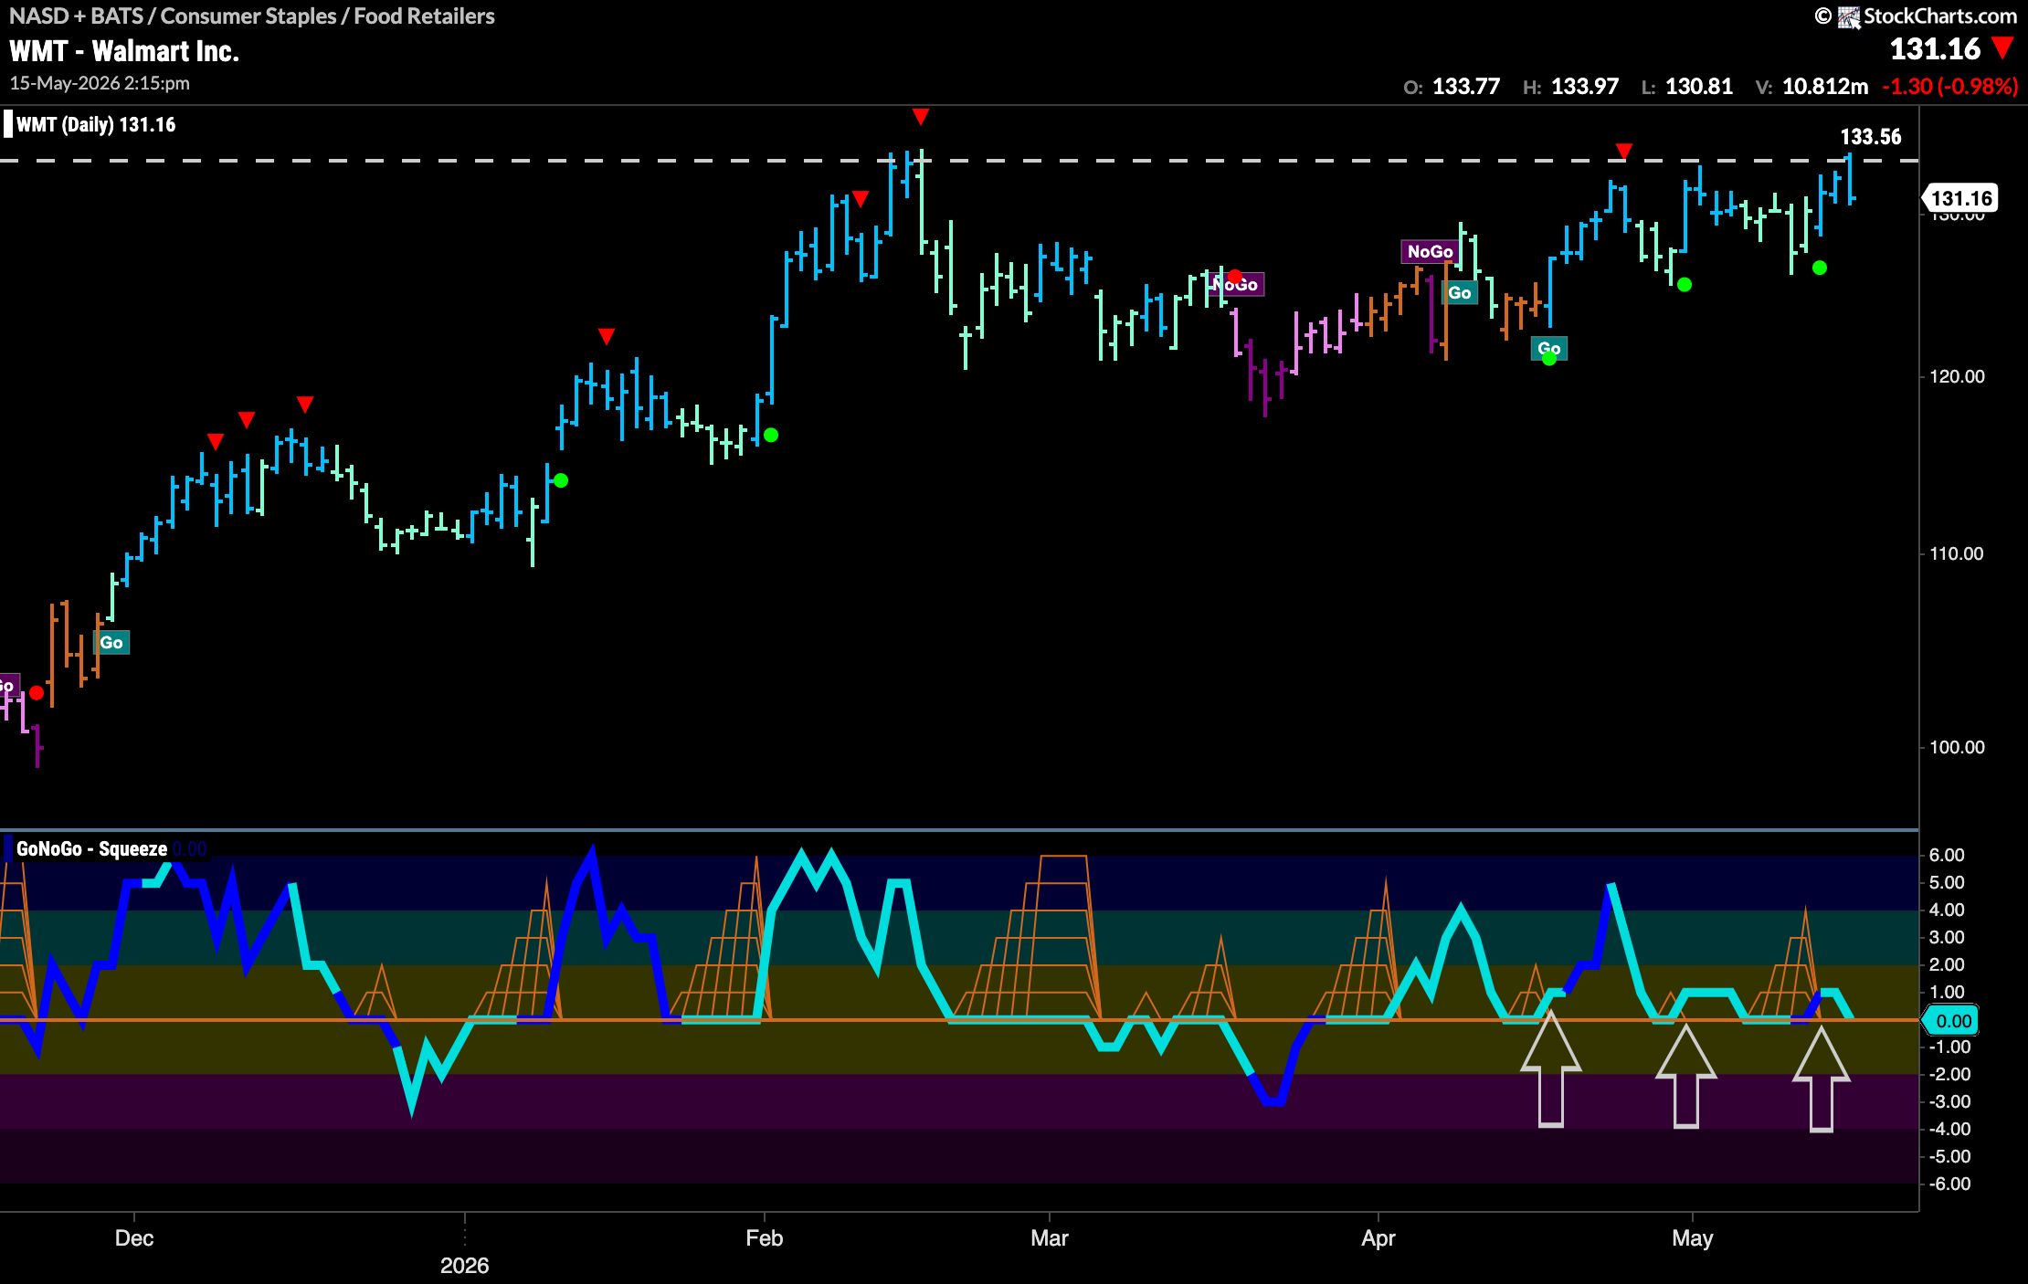Click the 120.00 price axis label
Screen dimensions: 2028x1284
coord(1957,376)
